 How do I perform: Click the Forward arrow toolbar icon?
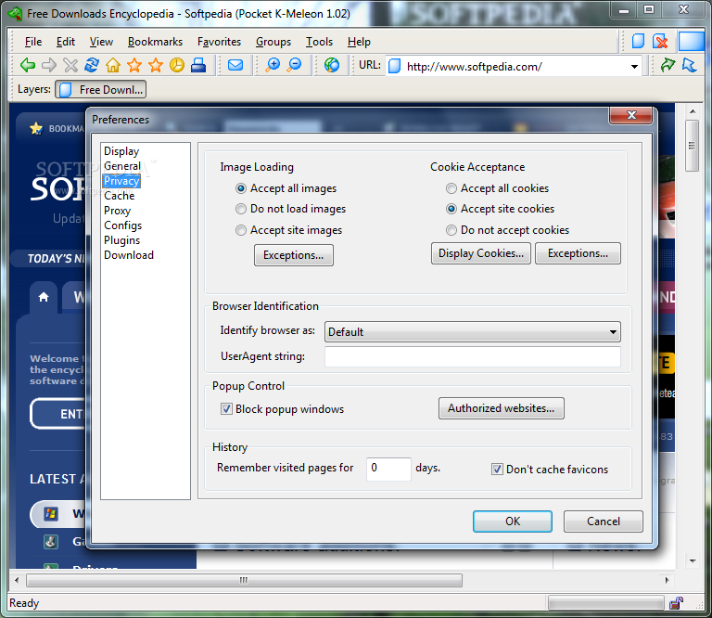(49, 66)
